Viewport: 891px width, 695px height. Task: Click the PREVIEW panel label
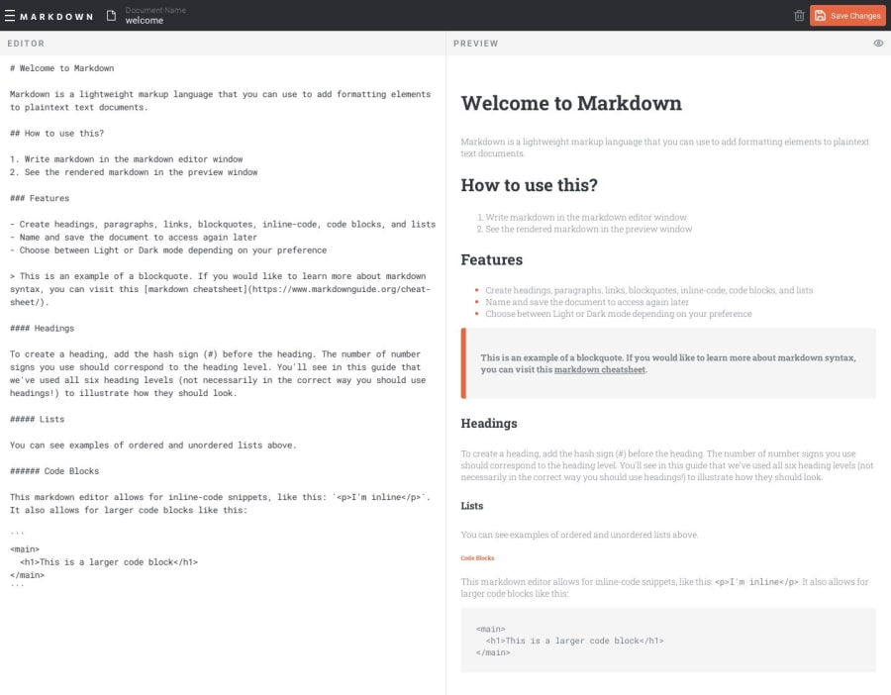point(475,44)
